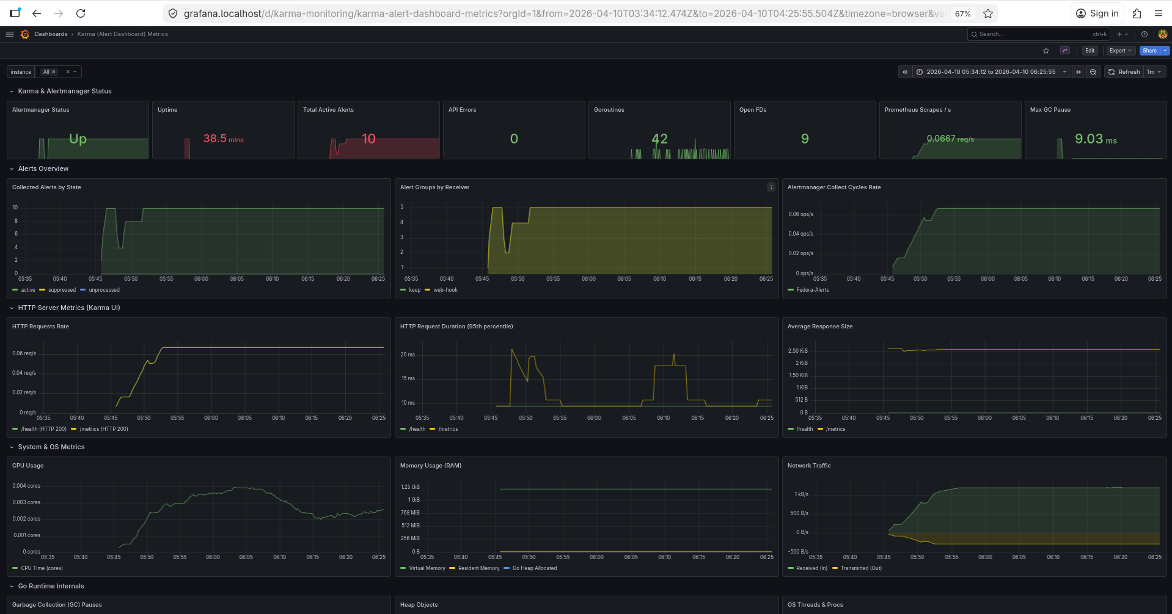The height and width of the screenshot is (614, 1172).
Task: Mark the dashboard as favorite with the star
Action: point(1046,51)
